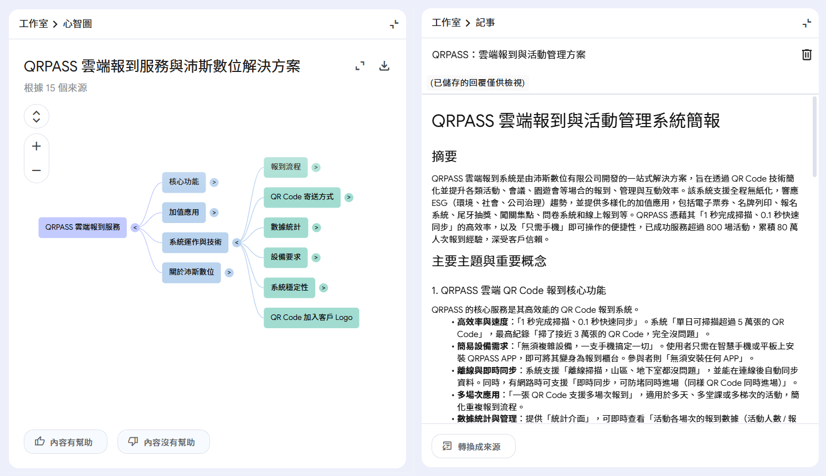Toggle expand or collapse all mind map nodes

[x=37, y=117]
